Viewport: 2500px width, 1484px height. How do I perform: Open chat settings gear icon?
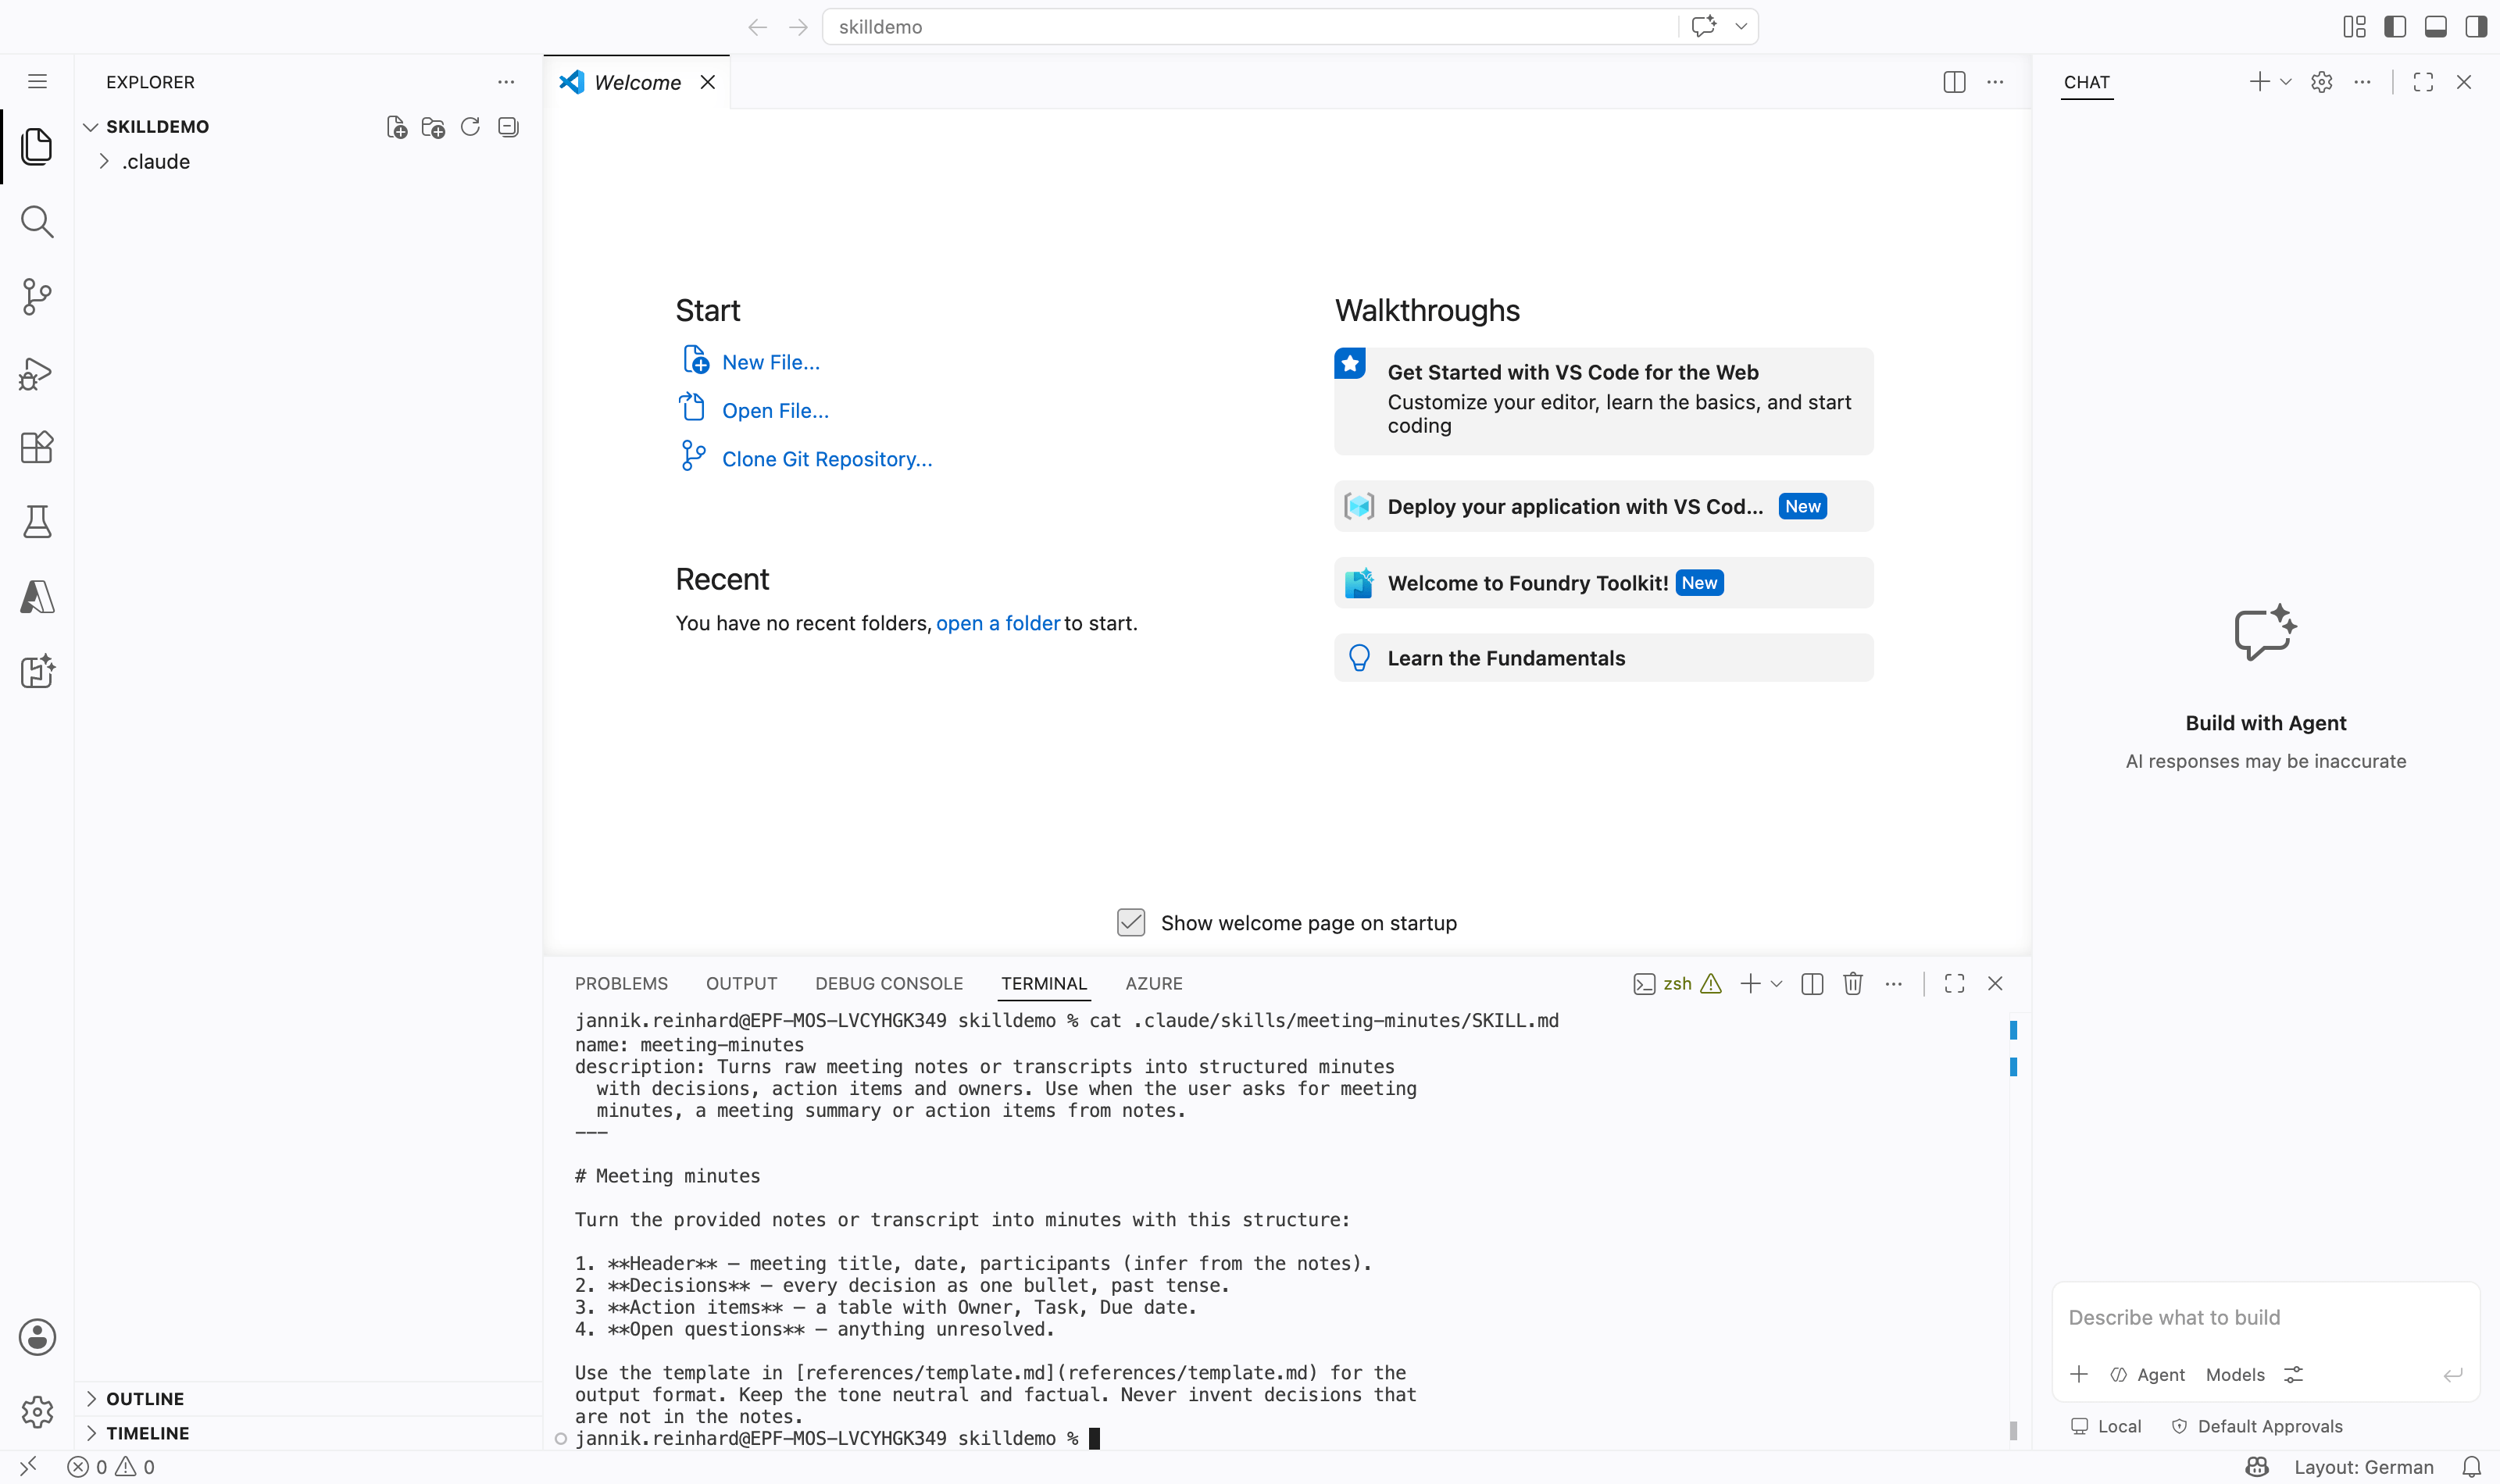[x=2322, y=82]
